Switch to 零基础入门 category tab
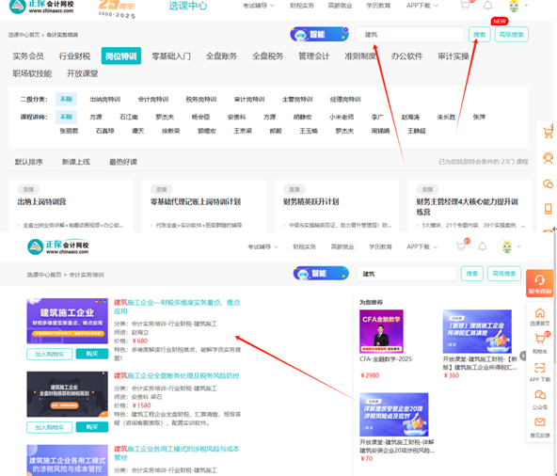This screenshot has height=476, width=557. coord(171,56)
